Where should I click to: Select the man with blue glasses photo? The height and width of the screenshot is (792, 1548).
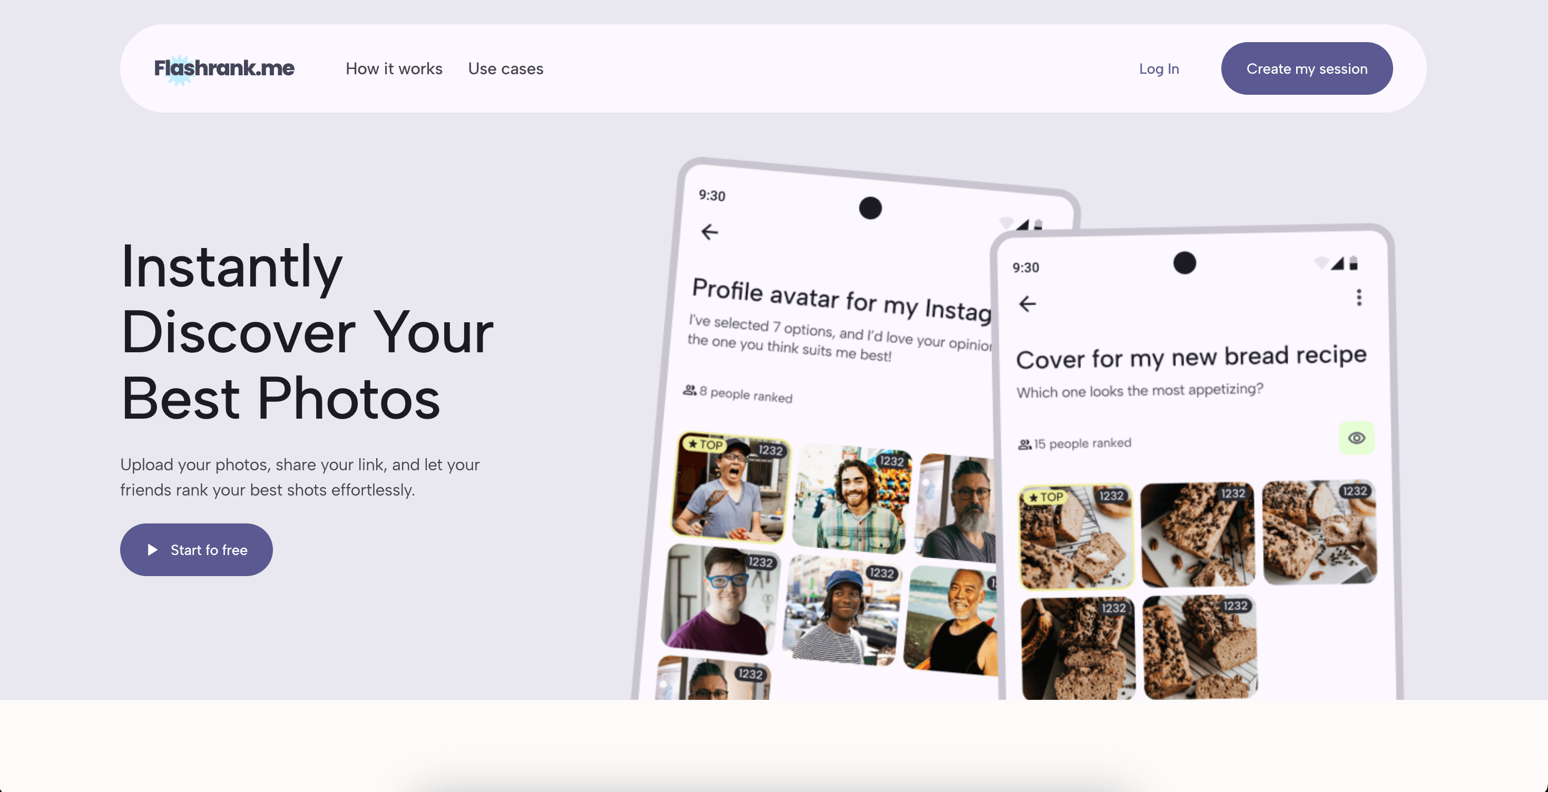click(x=720, y=599)
